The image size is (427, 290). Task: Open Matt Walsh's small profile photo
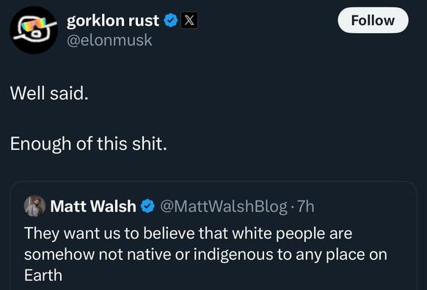click(x=35, y=206)
